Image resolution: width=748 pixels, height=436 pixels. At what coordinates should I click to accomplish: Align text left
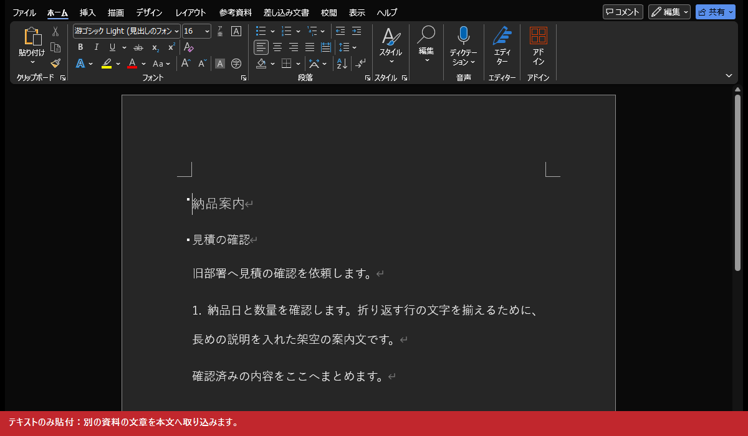click(261, 47)
